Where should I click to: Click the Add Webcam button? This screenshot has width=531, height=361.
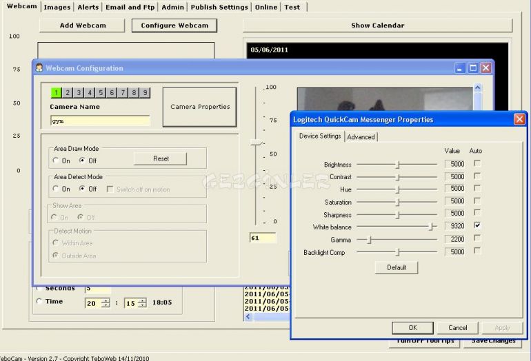click(83, 25)
